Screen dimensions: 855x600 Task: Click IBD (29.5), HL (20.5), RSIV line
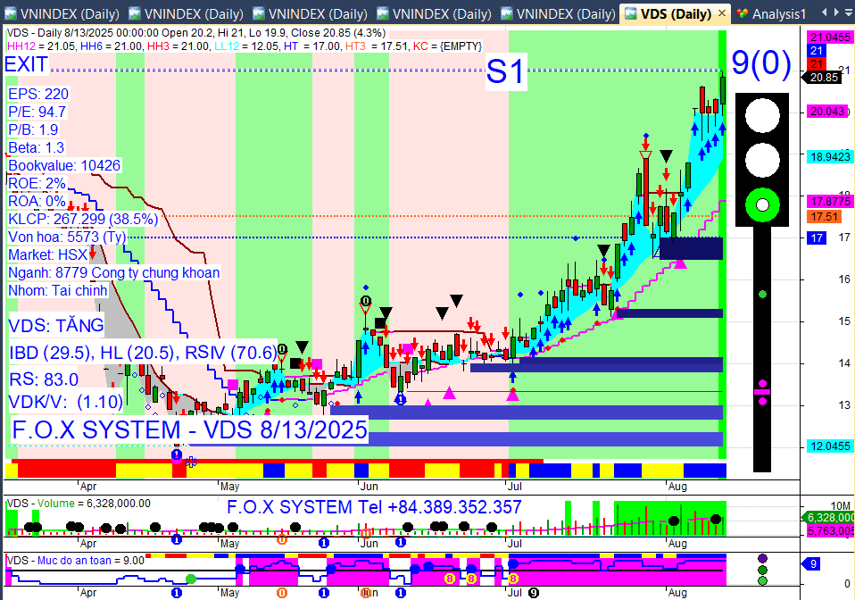click(144, 353)
